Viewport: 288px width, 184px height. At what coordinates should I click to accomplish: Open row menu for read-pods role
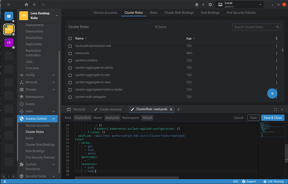[x=276, y=53]
